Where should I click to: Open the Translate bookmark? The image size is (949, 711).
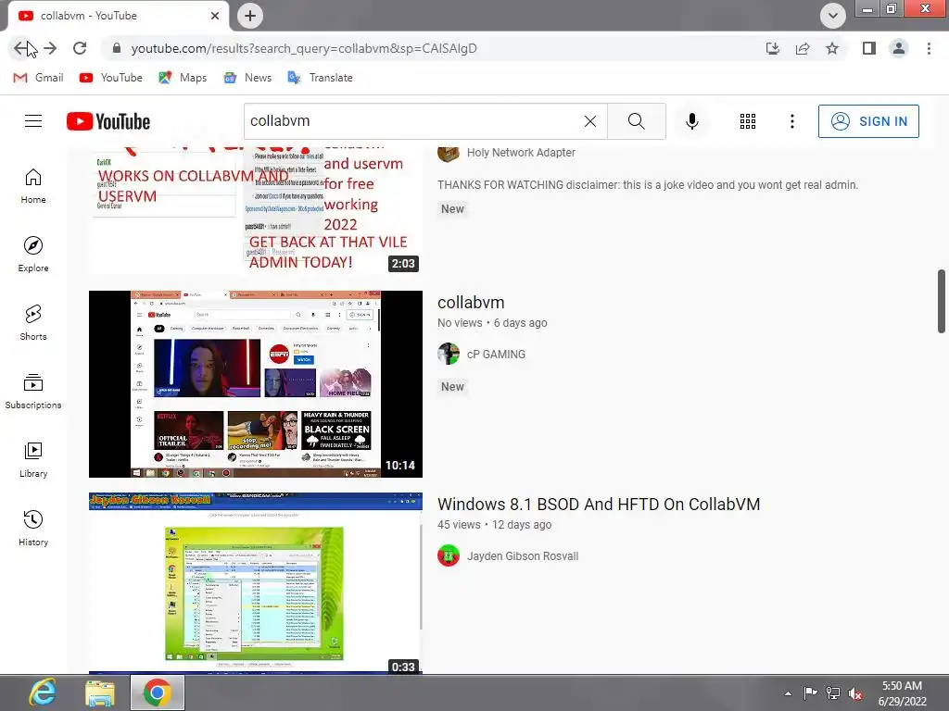[320, 78]
